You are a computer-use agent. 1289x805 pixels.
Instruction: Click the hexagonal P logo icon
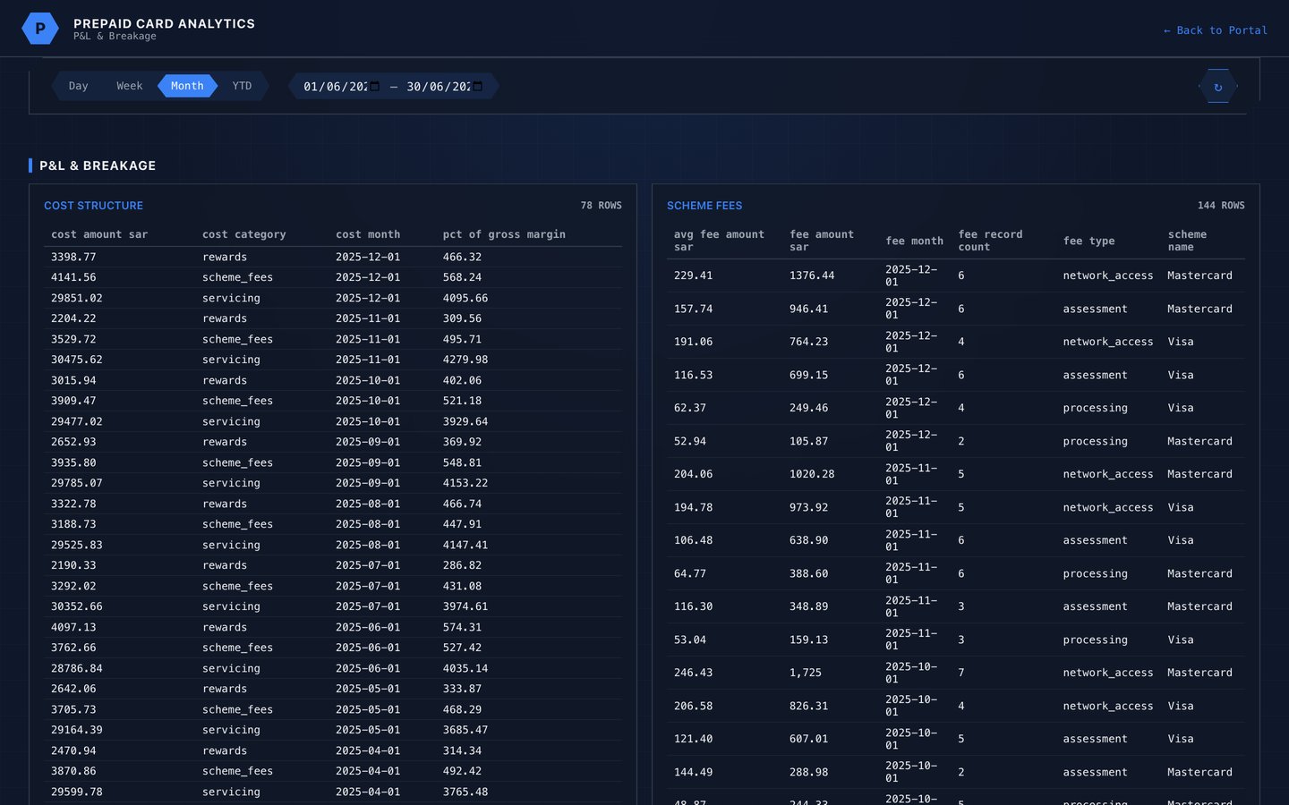click(40, 29)
